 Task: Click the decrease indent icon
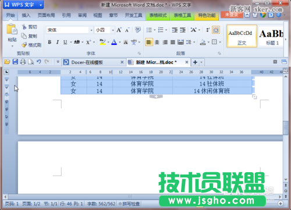(175, 30)
